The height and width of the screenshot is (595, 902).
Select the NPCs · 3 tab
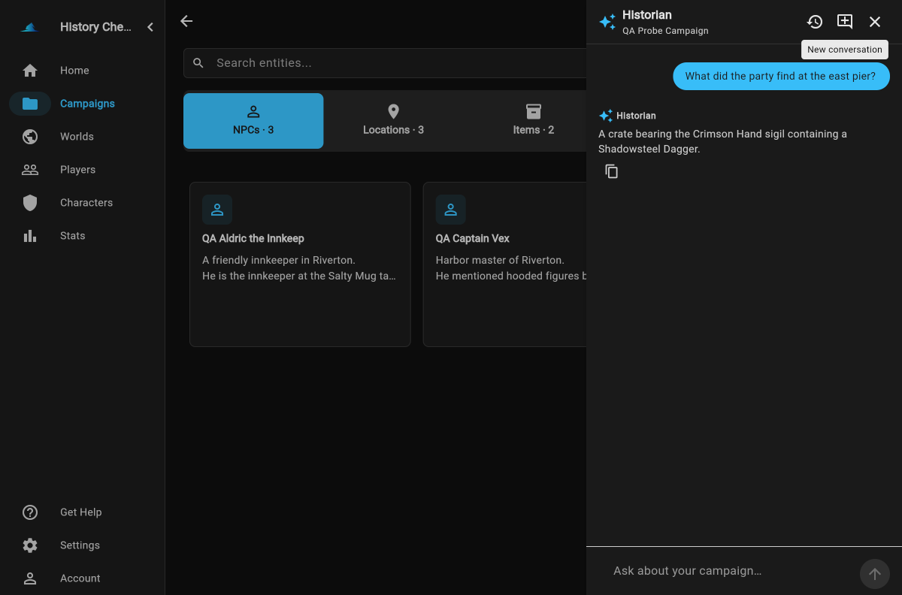coord(253,121)
